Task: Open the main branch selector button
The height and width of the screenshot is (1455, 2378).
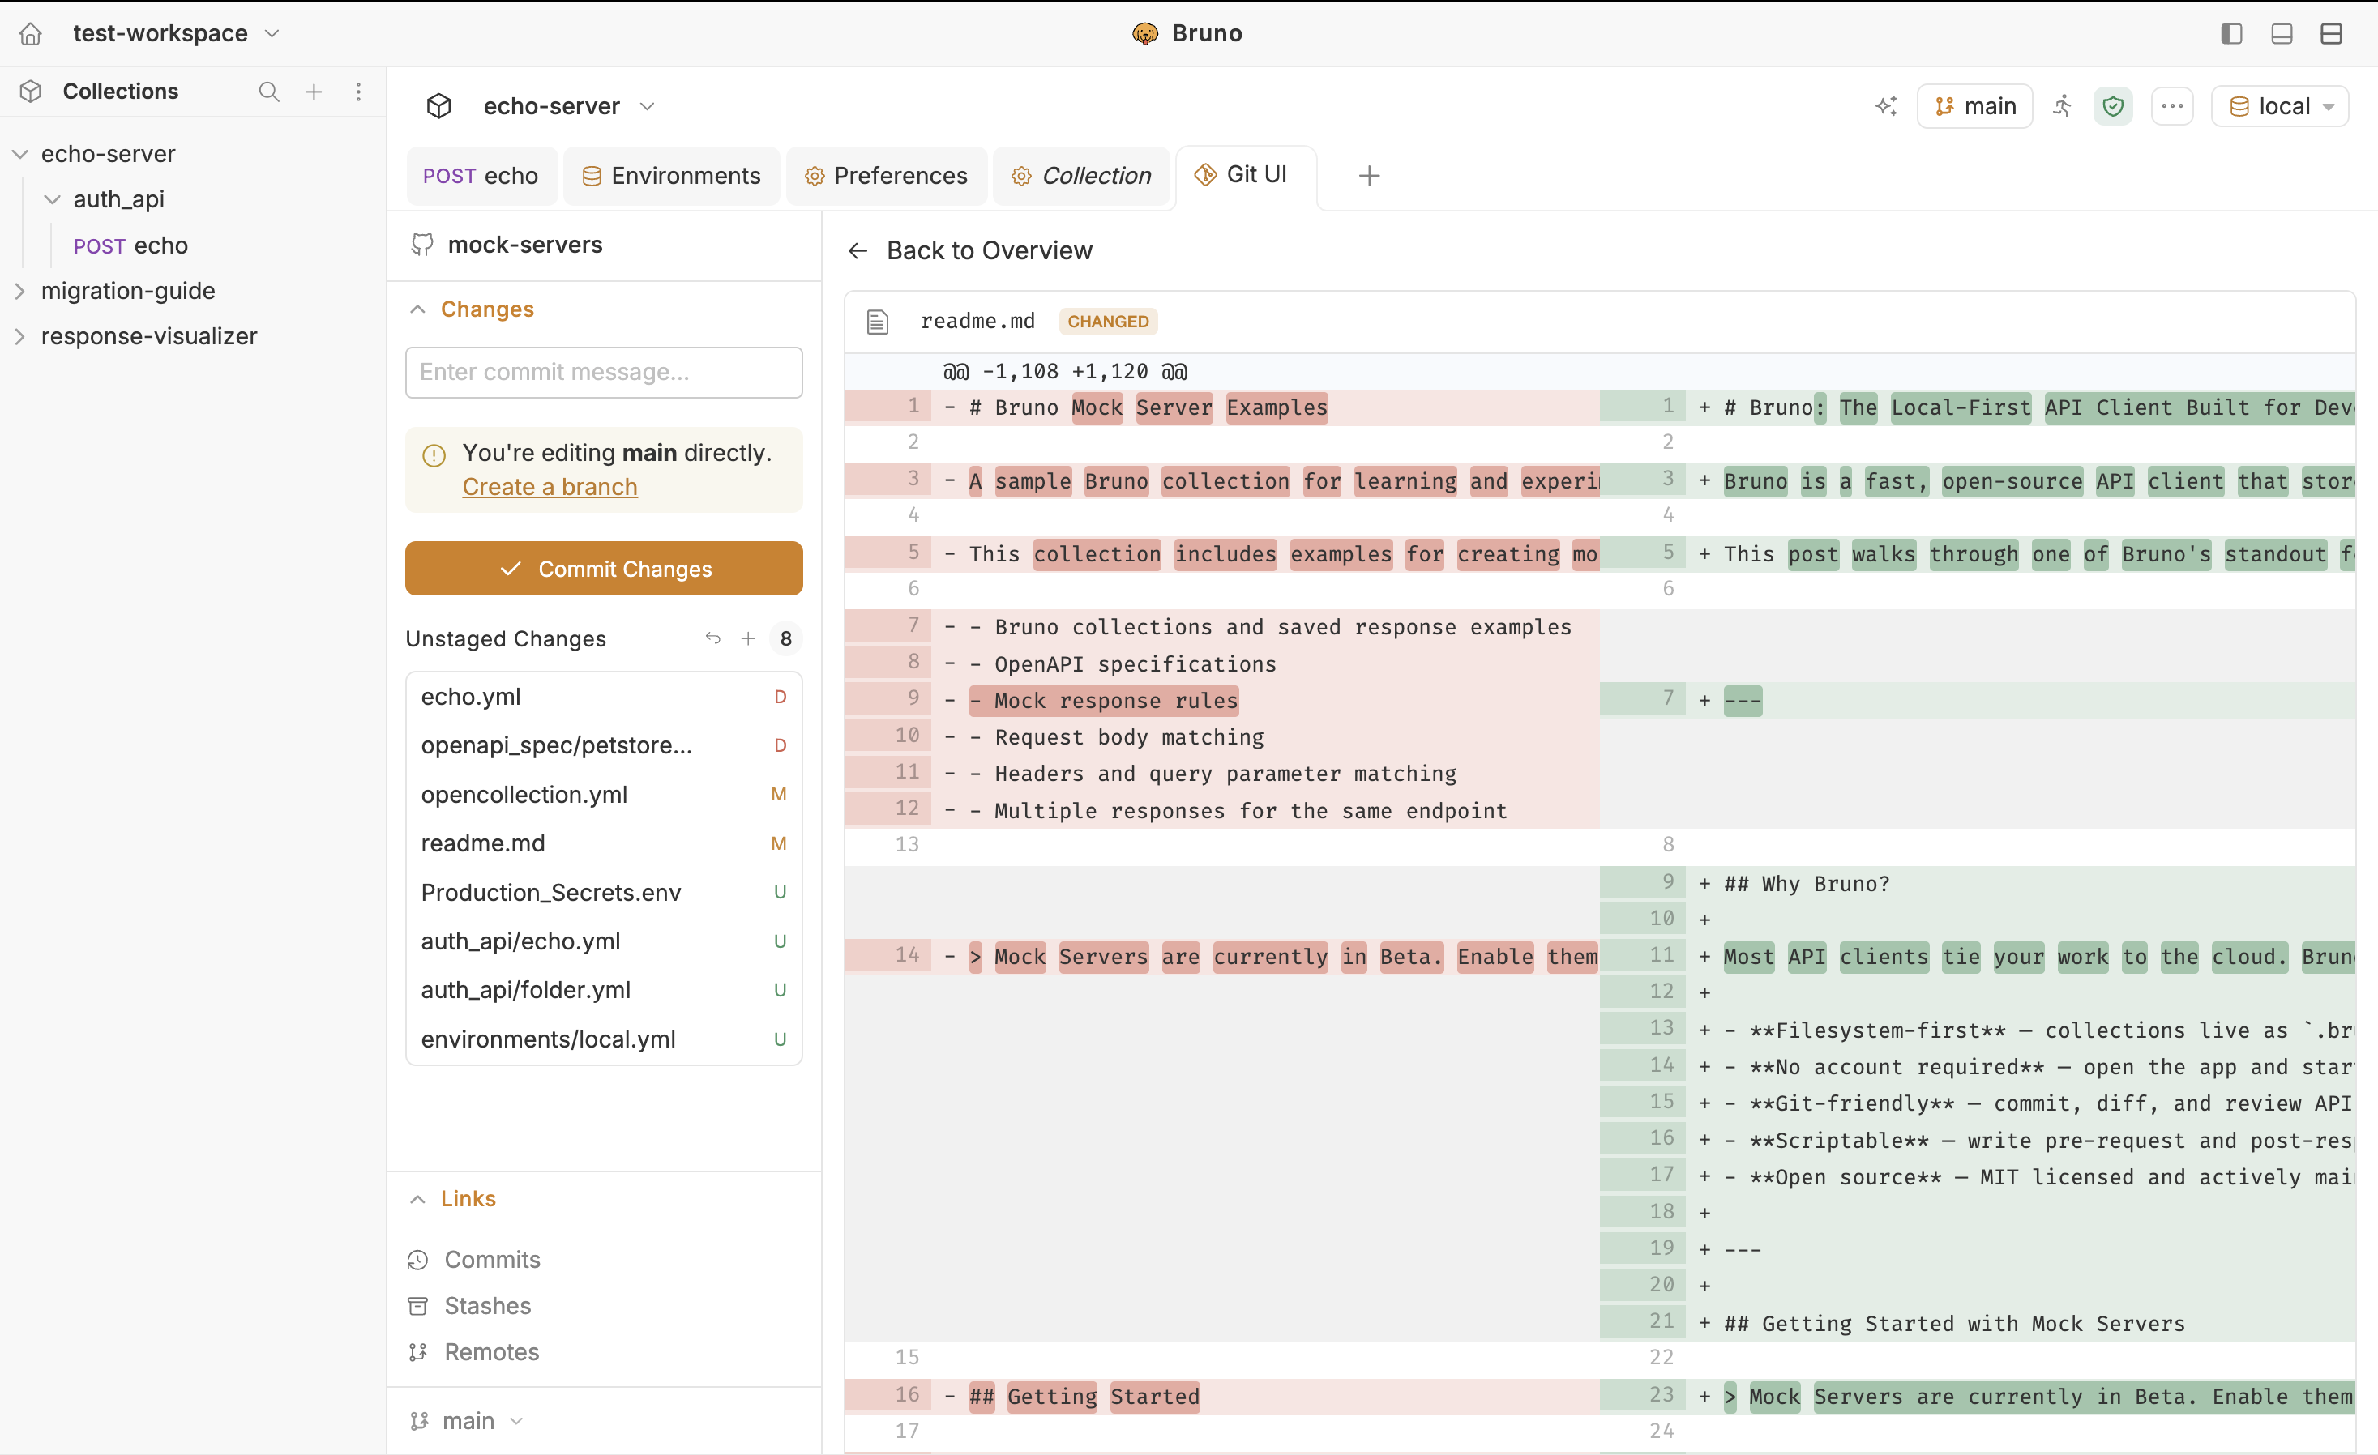Action: 1974,106
